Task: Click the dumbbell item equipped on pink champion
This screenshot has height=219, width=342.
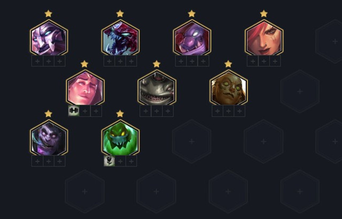Action: coord(74,111)
